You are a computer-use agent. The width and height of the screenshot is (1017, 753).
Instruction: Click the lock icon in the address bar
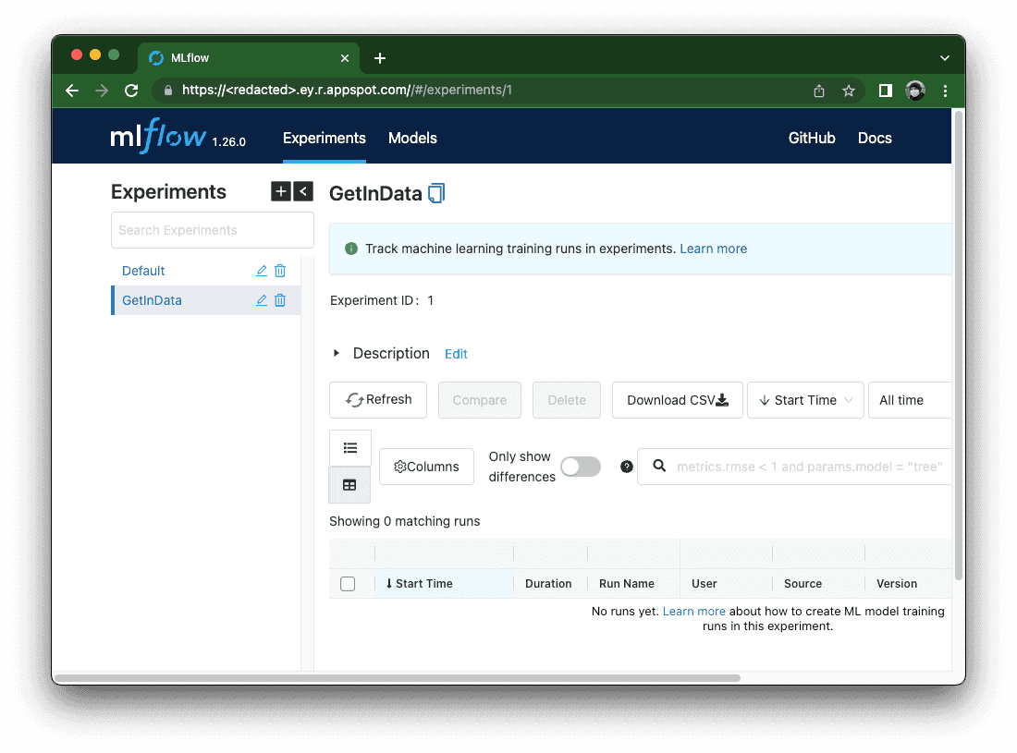click(168, 90)
